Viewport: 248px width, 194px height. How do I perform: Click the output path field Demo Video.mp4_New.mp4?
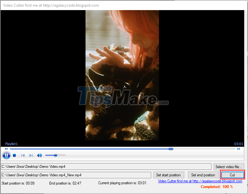pyautogui.click(x=76, y=175)
